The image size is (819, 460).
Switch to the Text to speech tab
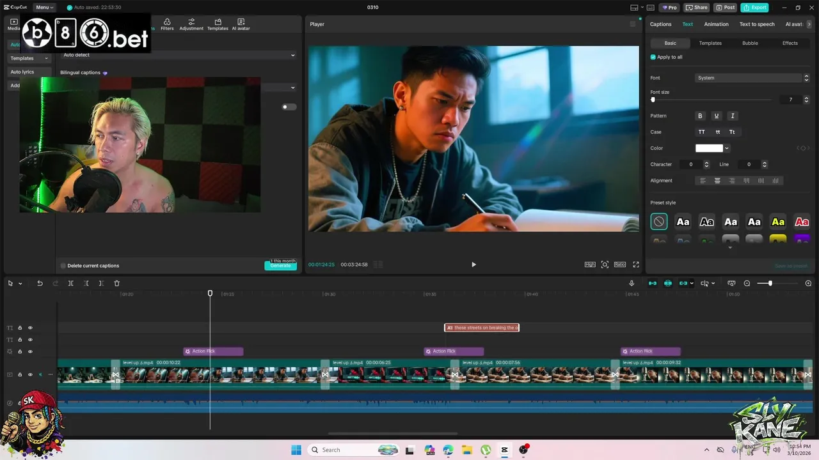coord(757,24)
